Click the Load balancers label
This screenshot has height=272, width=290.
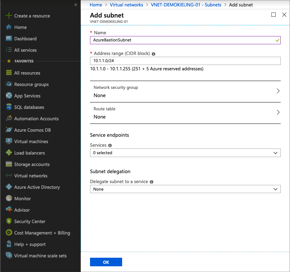(x=29, y=153)
